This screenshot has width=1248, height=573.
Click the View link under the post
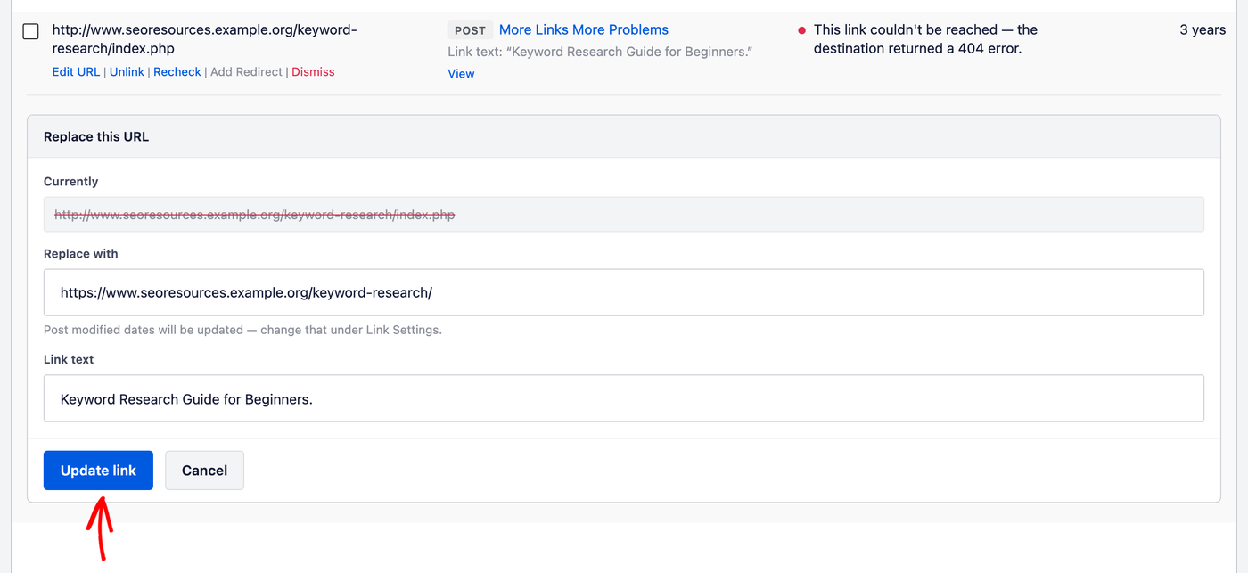(x=461, y=74)
